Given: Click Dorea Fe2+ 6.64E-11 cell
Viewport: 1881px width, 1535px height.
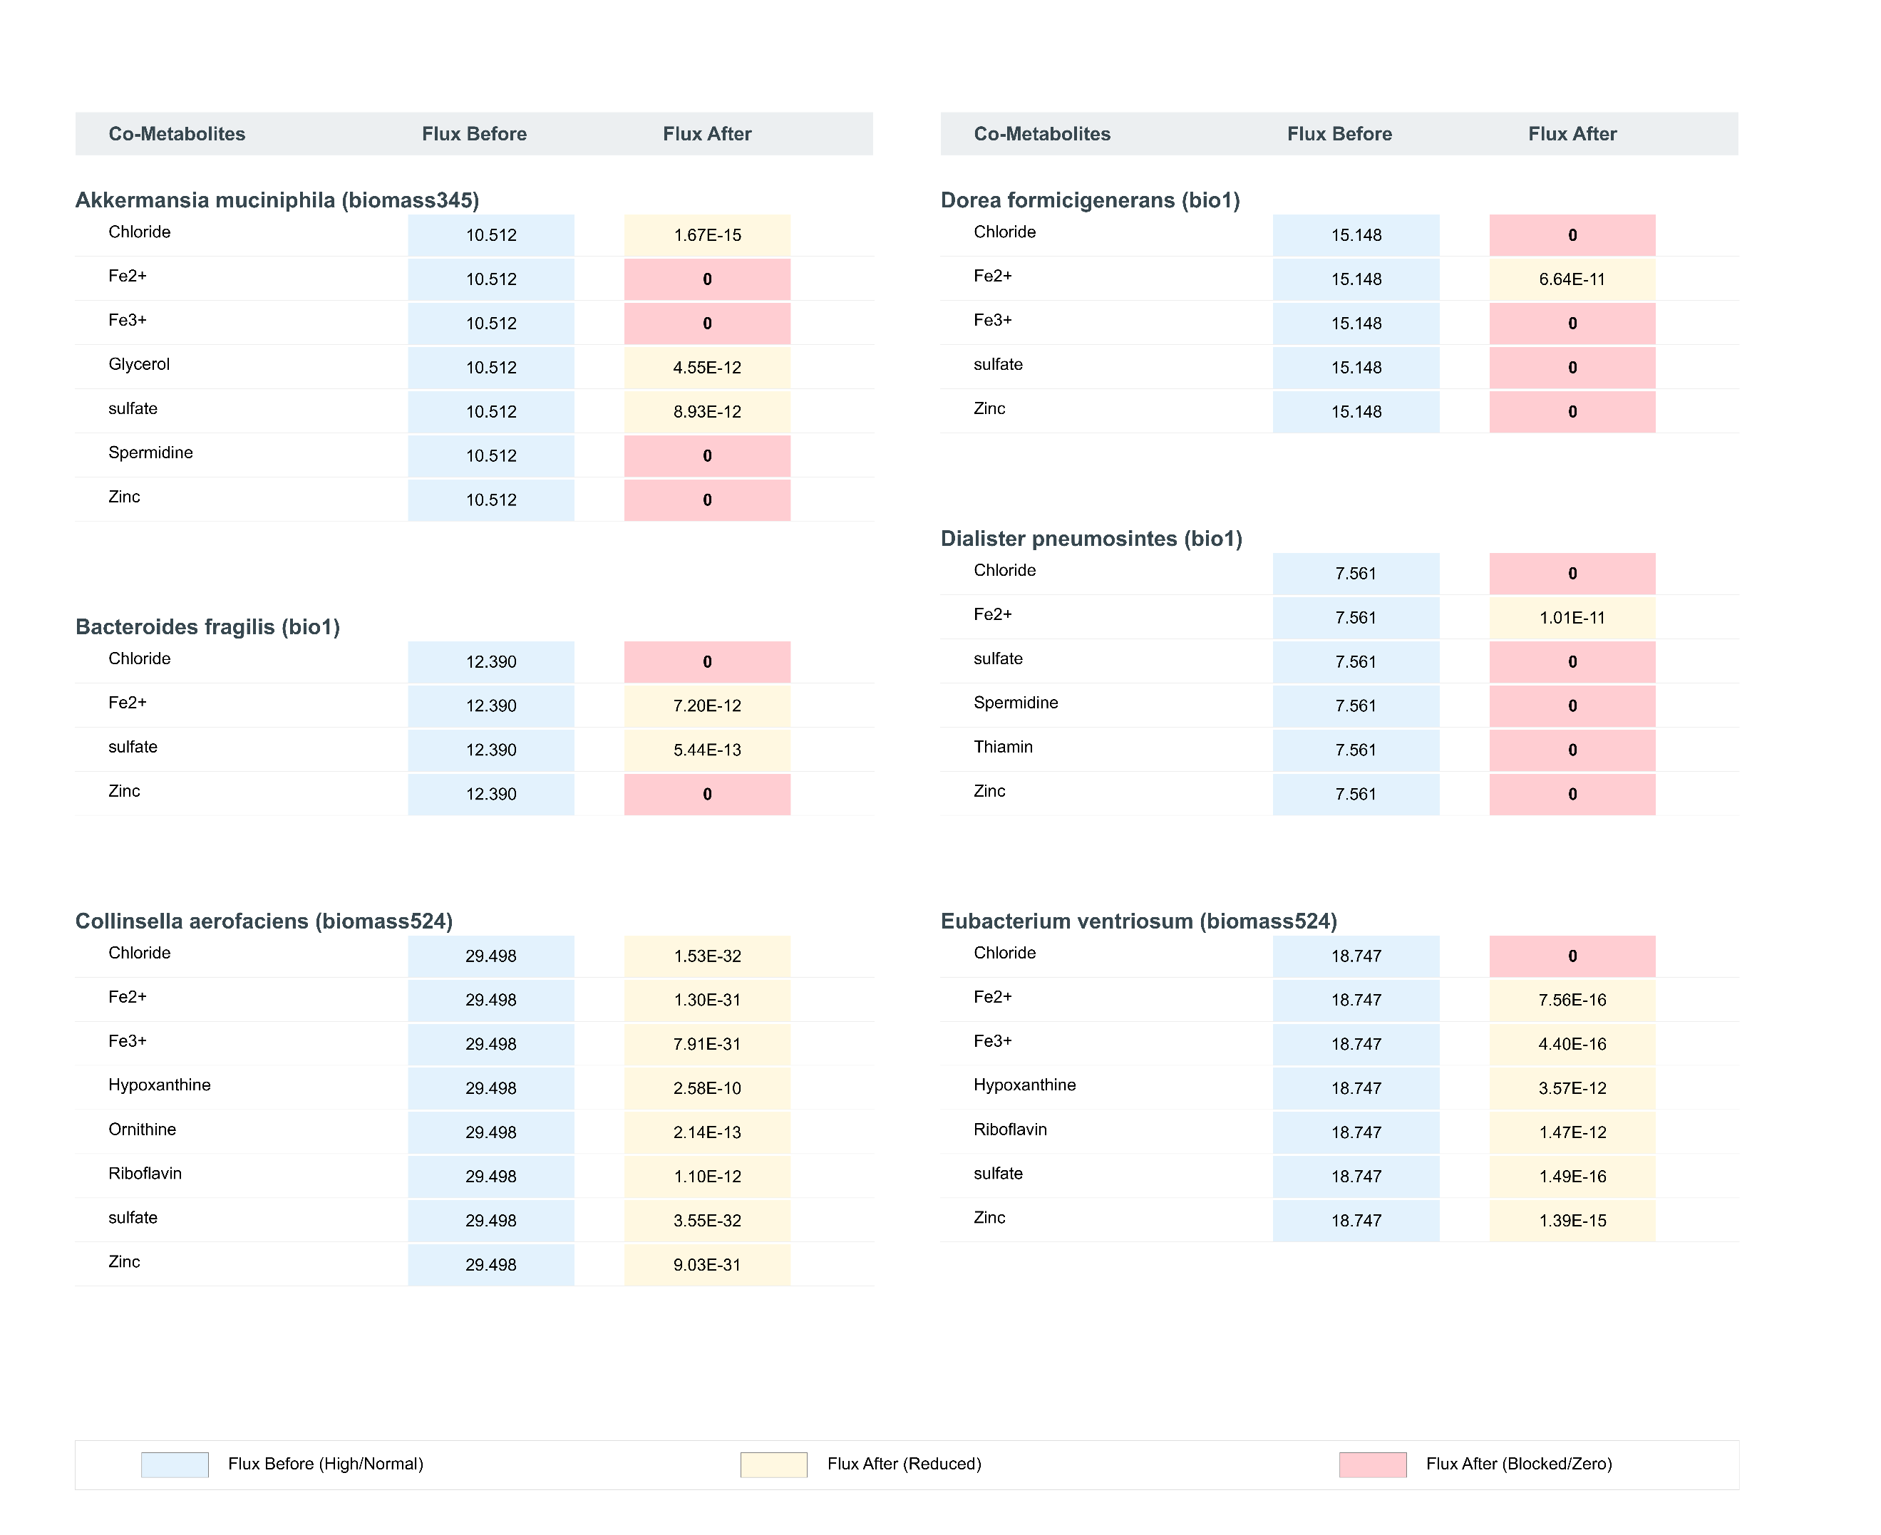Looking at the screenshot, I should [1572, 279].
